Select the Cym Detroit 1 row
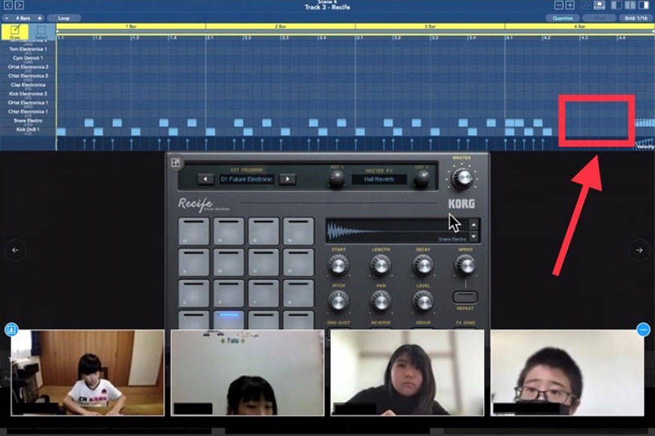The height and width of the screenshot is (436, 655). [x=28, y=59]
